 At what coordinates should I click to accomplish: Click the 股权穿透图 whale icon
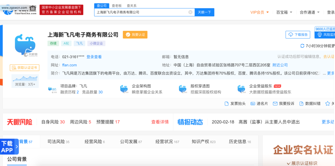click(183, 89)
